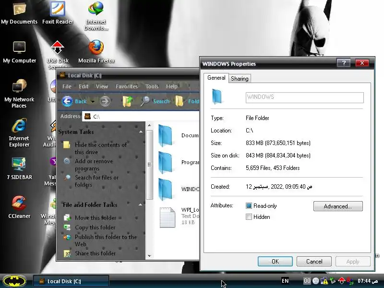Click USB Disk Security tray icon
Image resolution: width=384 pixels, height=288 pixels.
341,281
